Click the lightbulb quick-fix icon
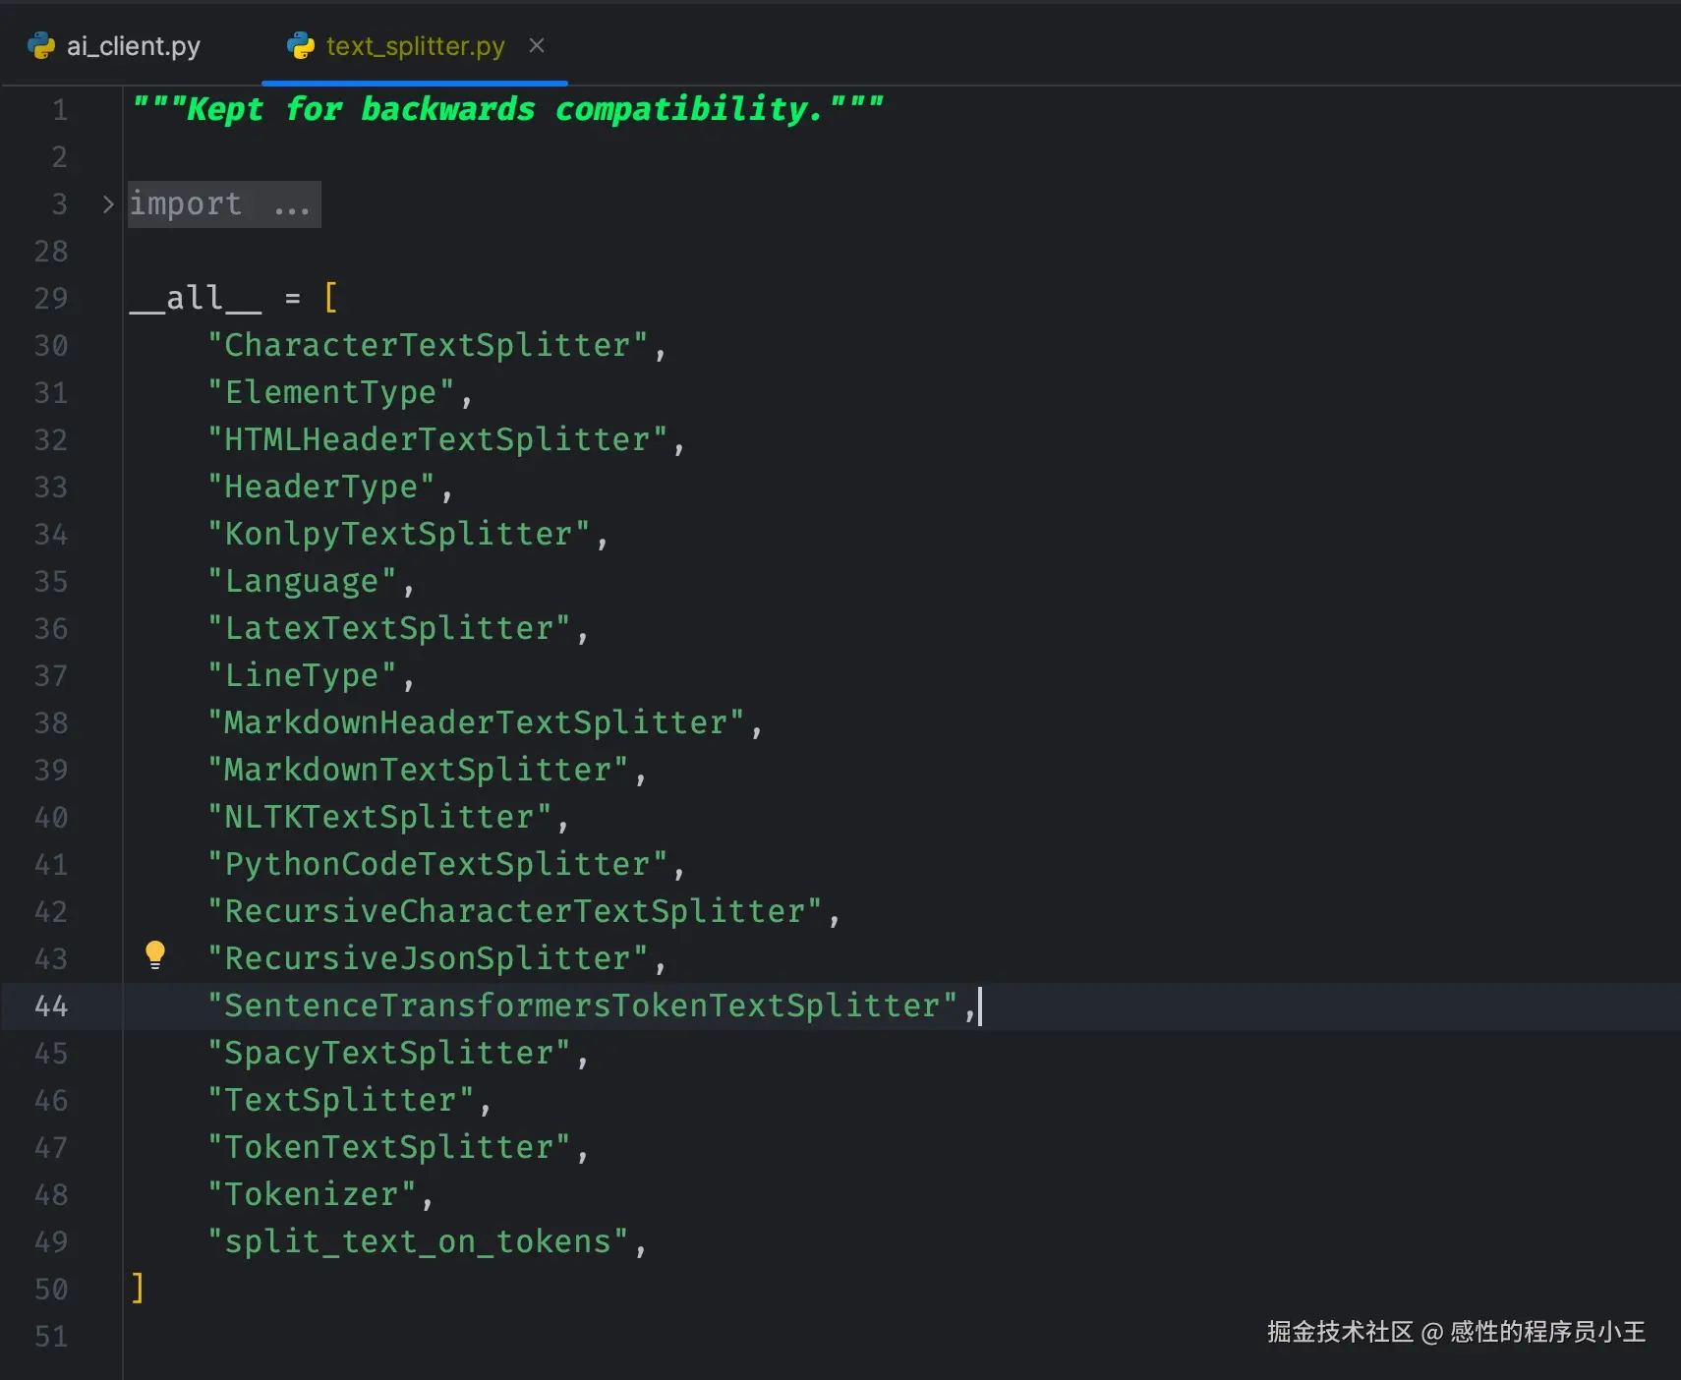This screenshot has width=1681, height=1380. coord(155,954)
